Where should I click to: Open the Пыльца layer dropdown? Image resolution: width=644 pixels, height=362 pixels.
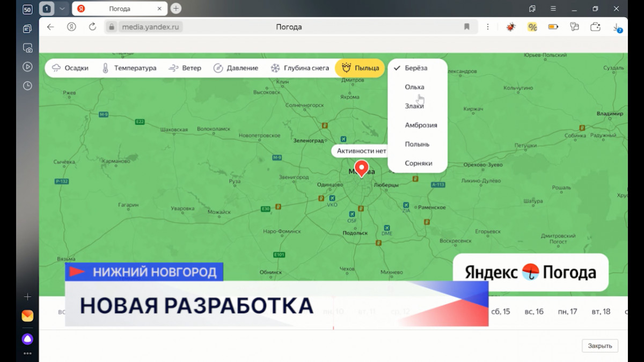tap(360, 68)
